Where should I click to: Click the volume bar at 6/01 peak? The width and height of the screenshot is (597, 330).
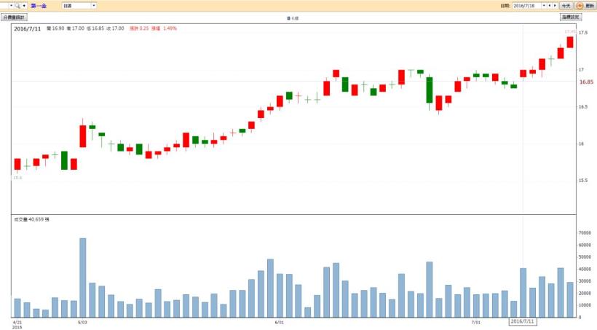click(x=270, y=288)
